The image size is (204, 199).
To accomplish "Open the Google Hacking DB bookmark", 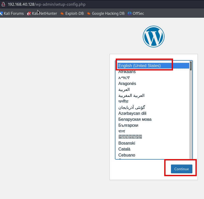I will point(106,13).
